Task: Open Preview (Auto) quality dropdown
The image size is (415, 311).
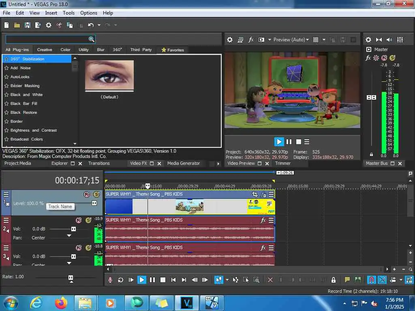Action: pos(291,40)
